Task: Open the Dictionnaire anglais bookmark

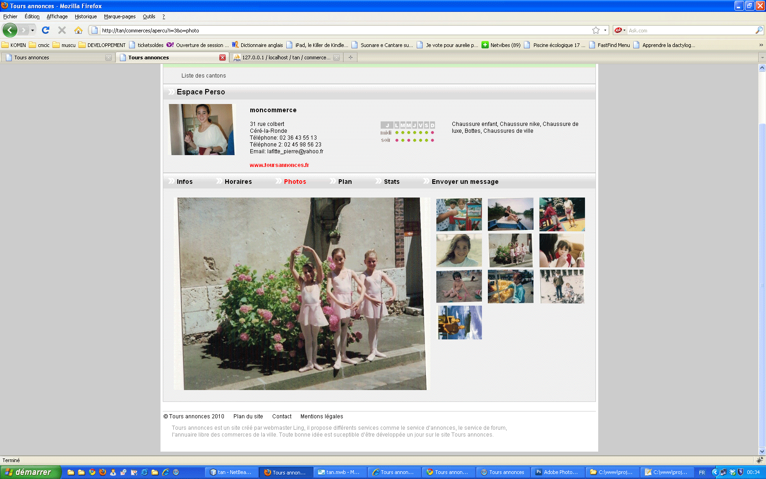Action: pyautogui.click(x=257, y=45)
